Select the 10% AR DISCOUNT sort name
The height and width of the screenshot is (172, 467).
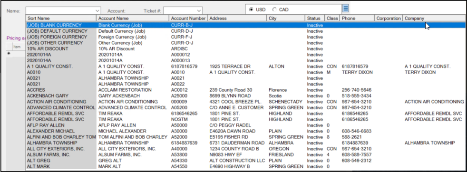pyautogui.click(x=48, y=49)
